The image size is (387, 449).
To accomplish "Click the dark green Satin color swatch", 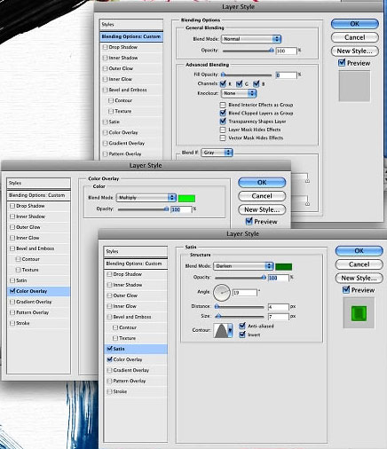I will [x=283, y=266].
